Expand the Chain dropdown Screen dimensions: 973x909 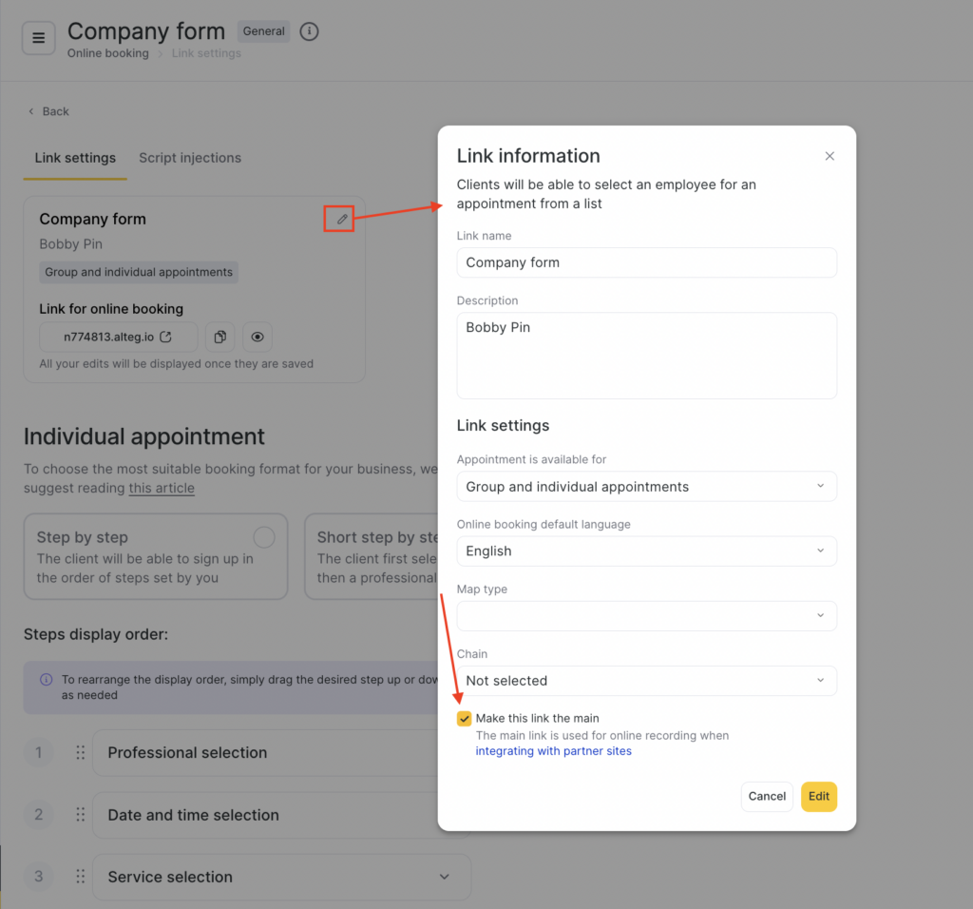pyautogui.click(x=646, y=681)
